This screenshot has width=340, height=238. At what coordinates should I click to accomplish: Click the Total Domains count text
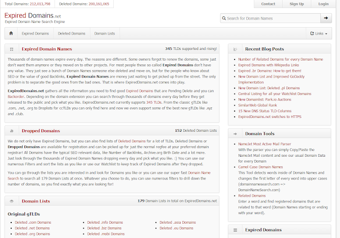(x=27, y=4)
